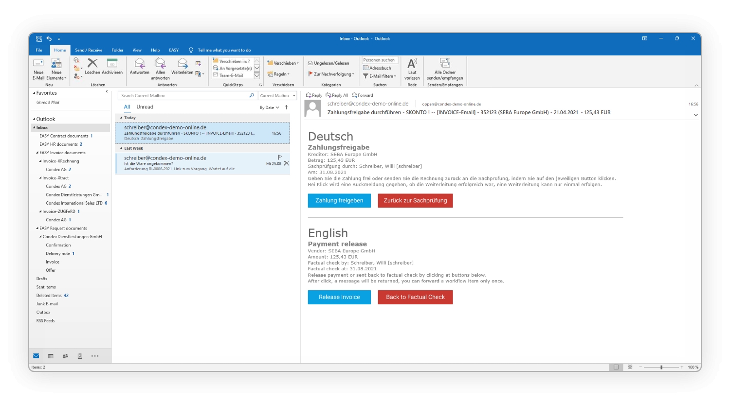Click the red Zurück zur Sachprüfung button
This screenshot has width=730, height=405.
(415, 201)
